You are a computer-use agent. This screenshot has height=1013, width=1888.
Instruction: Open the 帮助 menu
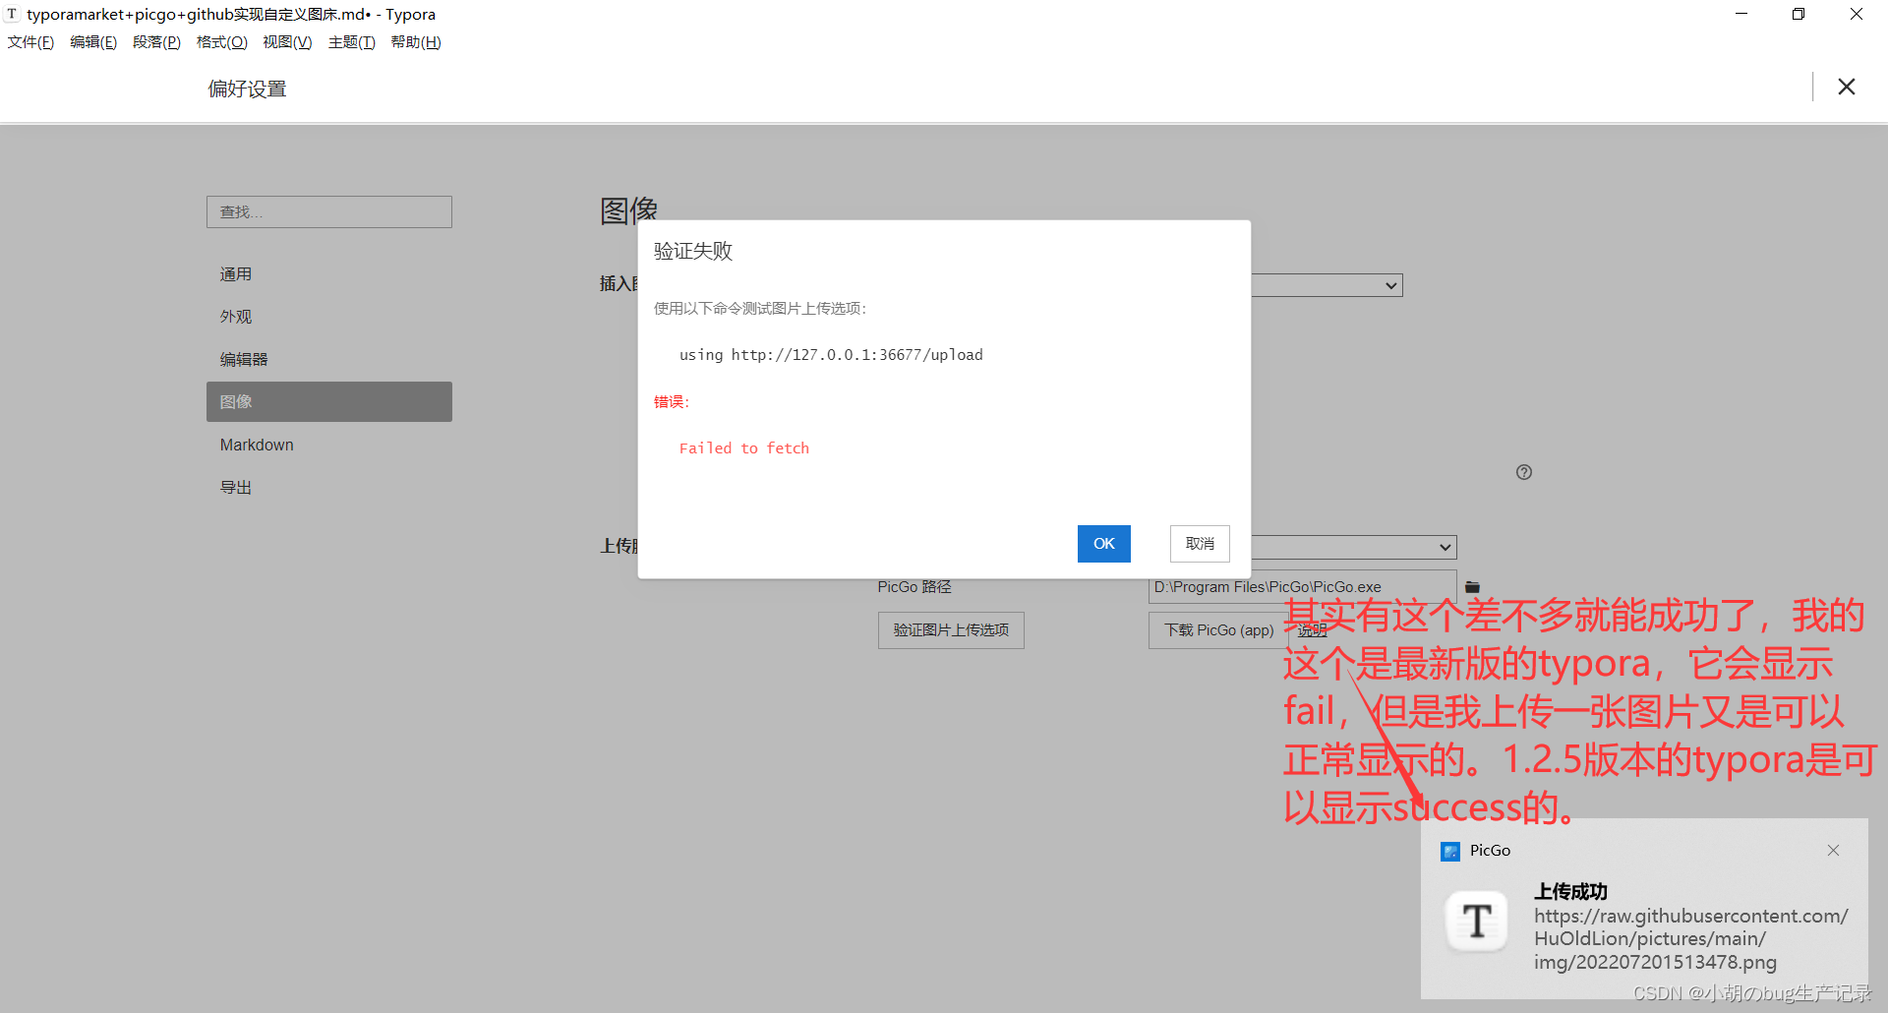[x=415, y=41]
